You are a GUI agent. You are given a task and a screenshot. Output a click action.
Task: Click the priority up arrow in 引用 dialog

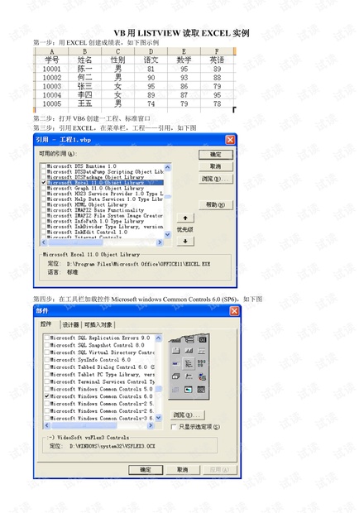(185, 218)
